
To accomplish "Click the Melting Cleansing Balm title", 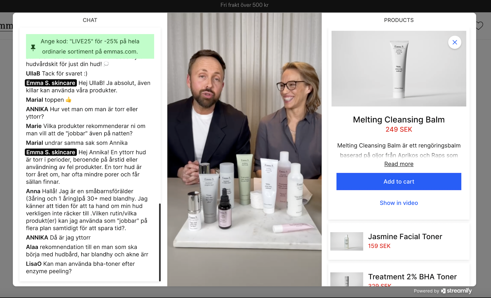I will click(399, 119).
